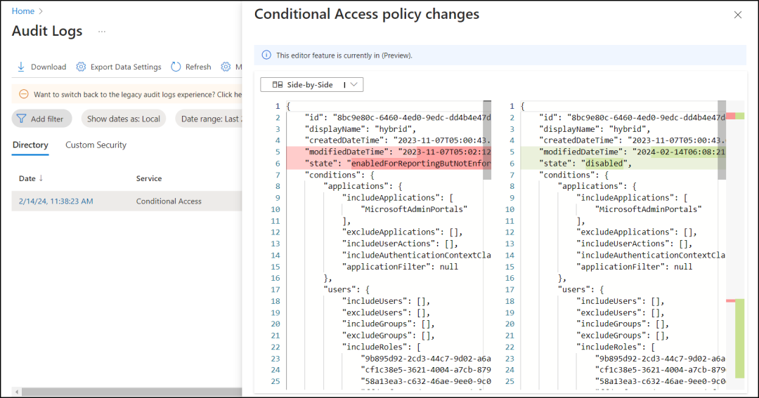Viewport: 759px width, 398px height.
Task: Sort the table by the Date column
Action: (31, 178)
